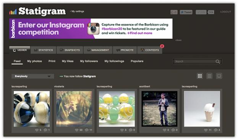Switch to the Viewer tab
Viewport: 238px width, 140px height.
20,50
